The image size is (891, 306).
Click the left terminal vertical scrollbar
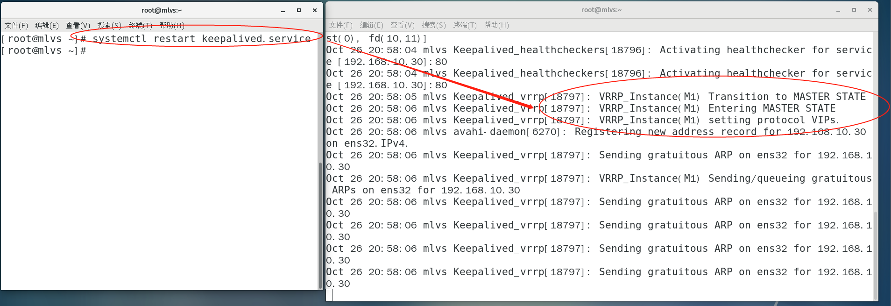point(320,225)
